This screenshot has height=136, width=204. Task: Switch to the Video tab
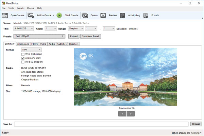43,44
